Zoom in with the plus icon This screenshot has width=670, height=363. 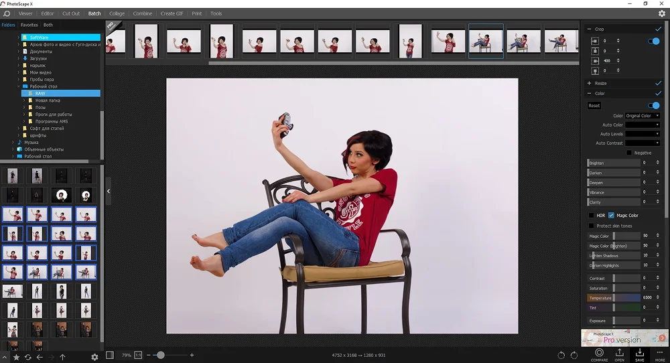pyautogui.click(x=192, y=355)
